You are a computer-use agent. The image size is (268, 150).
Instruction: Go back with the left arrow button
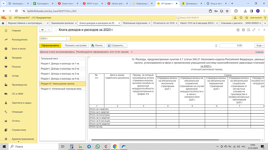point(43,30)
